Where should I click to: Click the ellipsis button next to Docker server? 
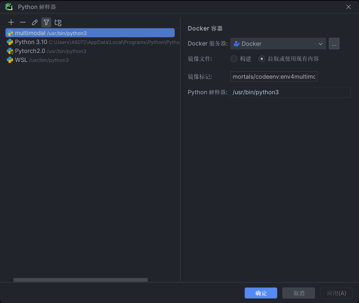click(x=334, y=44)
